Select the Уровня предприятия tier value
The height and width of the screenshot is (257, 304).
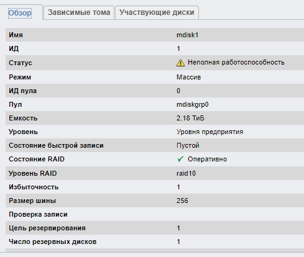pos(210,132)
